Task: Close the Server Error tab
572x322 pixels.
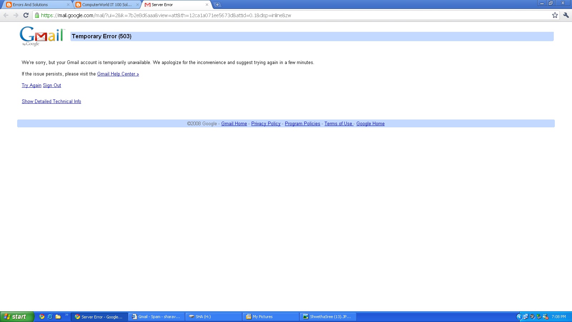Action: tap(207, 5)
